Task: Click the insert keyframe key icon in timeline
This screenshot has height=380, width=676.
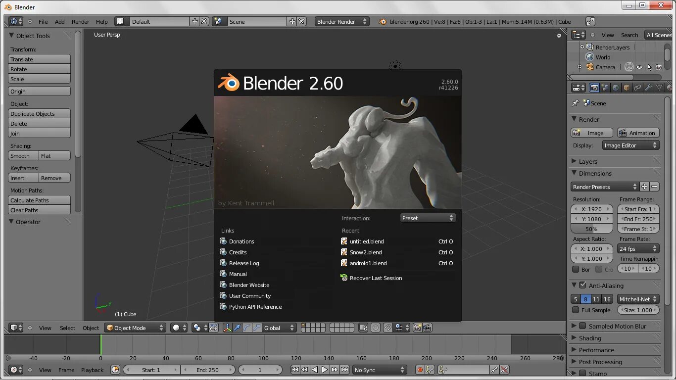Action: tap(494, 370)
